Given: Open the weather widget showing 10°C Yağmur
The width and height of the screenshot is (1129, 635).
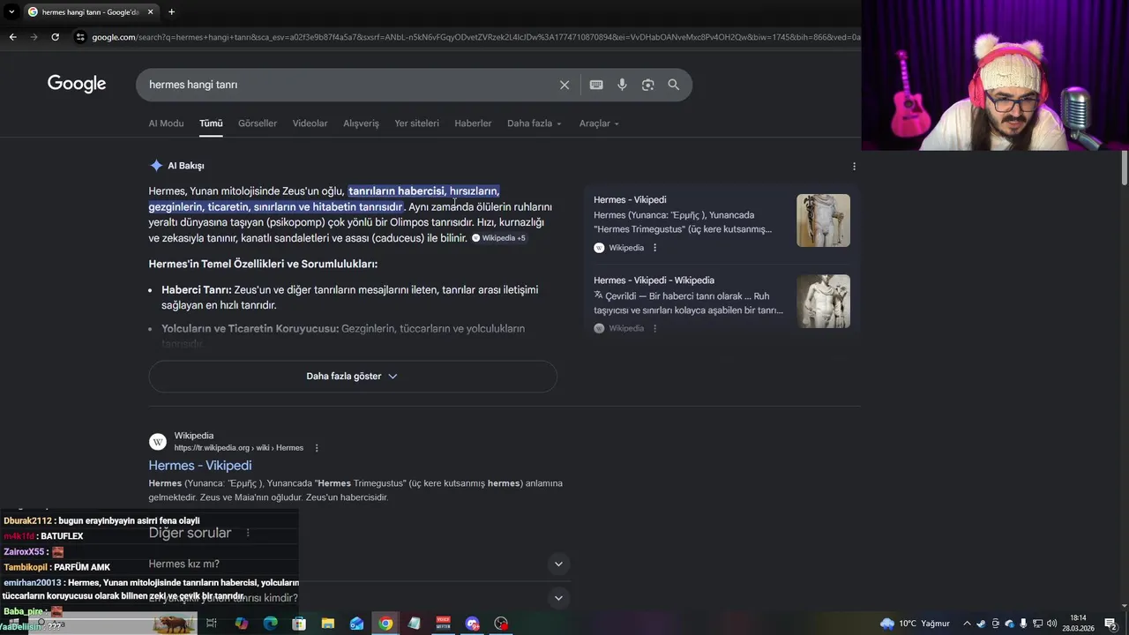Looking at the screenshot, I should (915, 624).
